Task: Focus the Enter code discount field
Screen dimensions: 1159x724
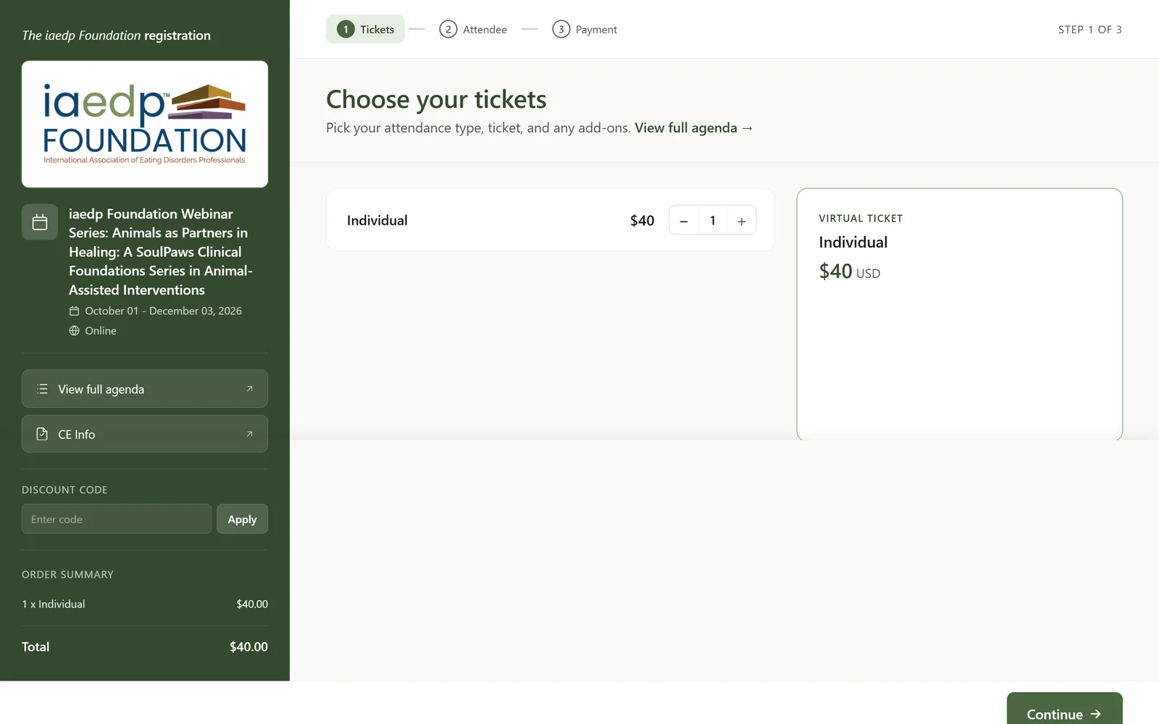Action: point(117,519)
